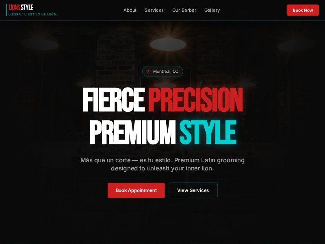Click the cyan STYLE headline word
Viewport: 325px width, 244px height.
(208, 133)
